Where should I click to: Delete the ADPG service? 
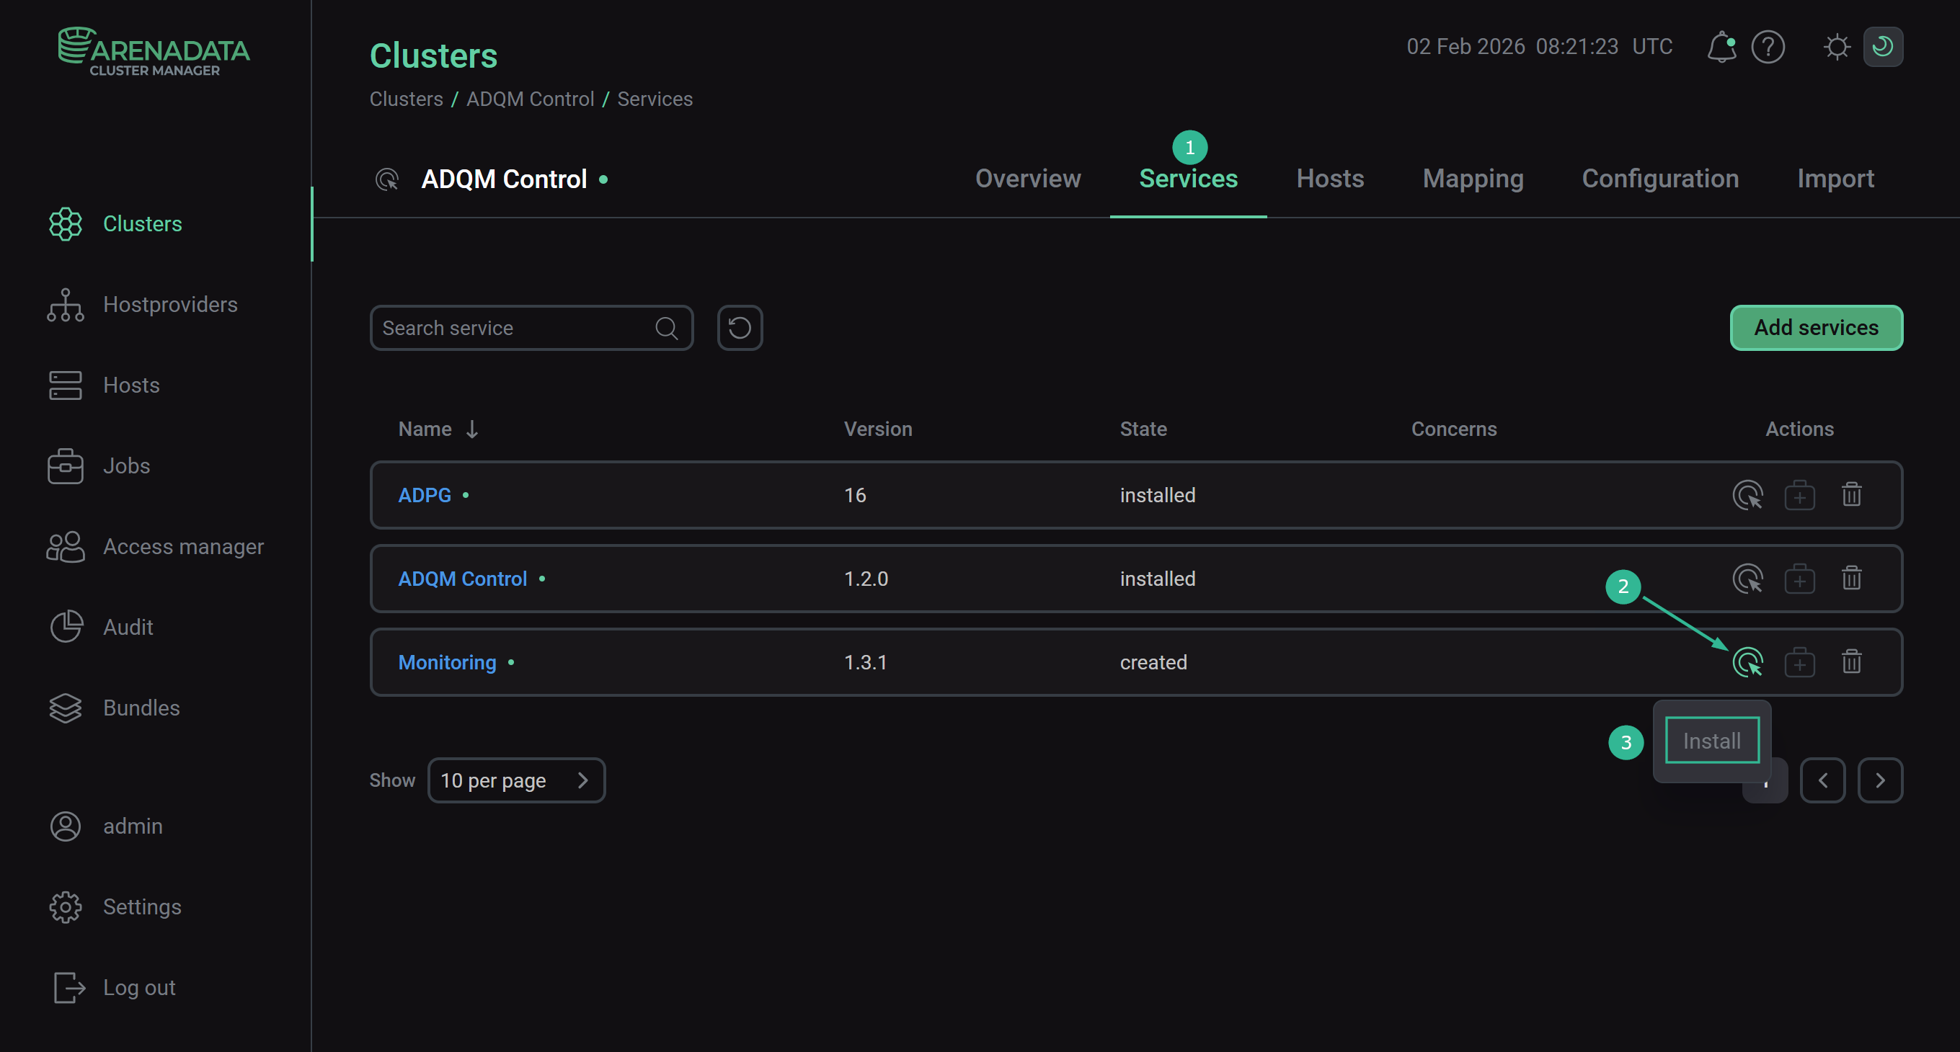pos(1851,495)
